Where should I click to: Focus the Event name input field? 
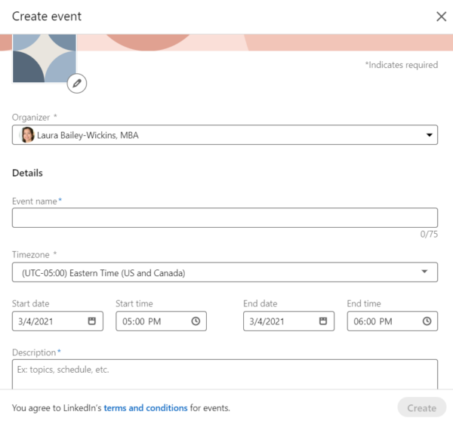225,218
